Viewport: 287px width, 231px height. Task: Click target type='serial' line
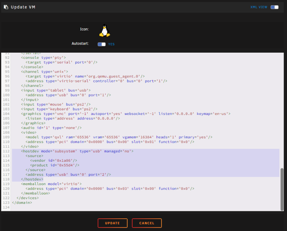click(x=62, y=62)
